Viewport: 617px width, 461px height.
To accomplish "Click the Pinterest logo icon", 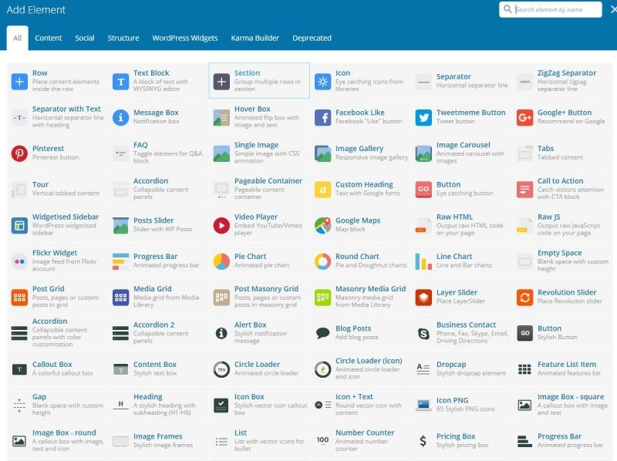I will click(x=19, y=153).
